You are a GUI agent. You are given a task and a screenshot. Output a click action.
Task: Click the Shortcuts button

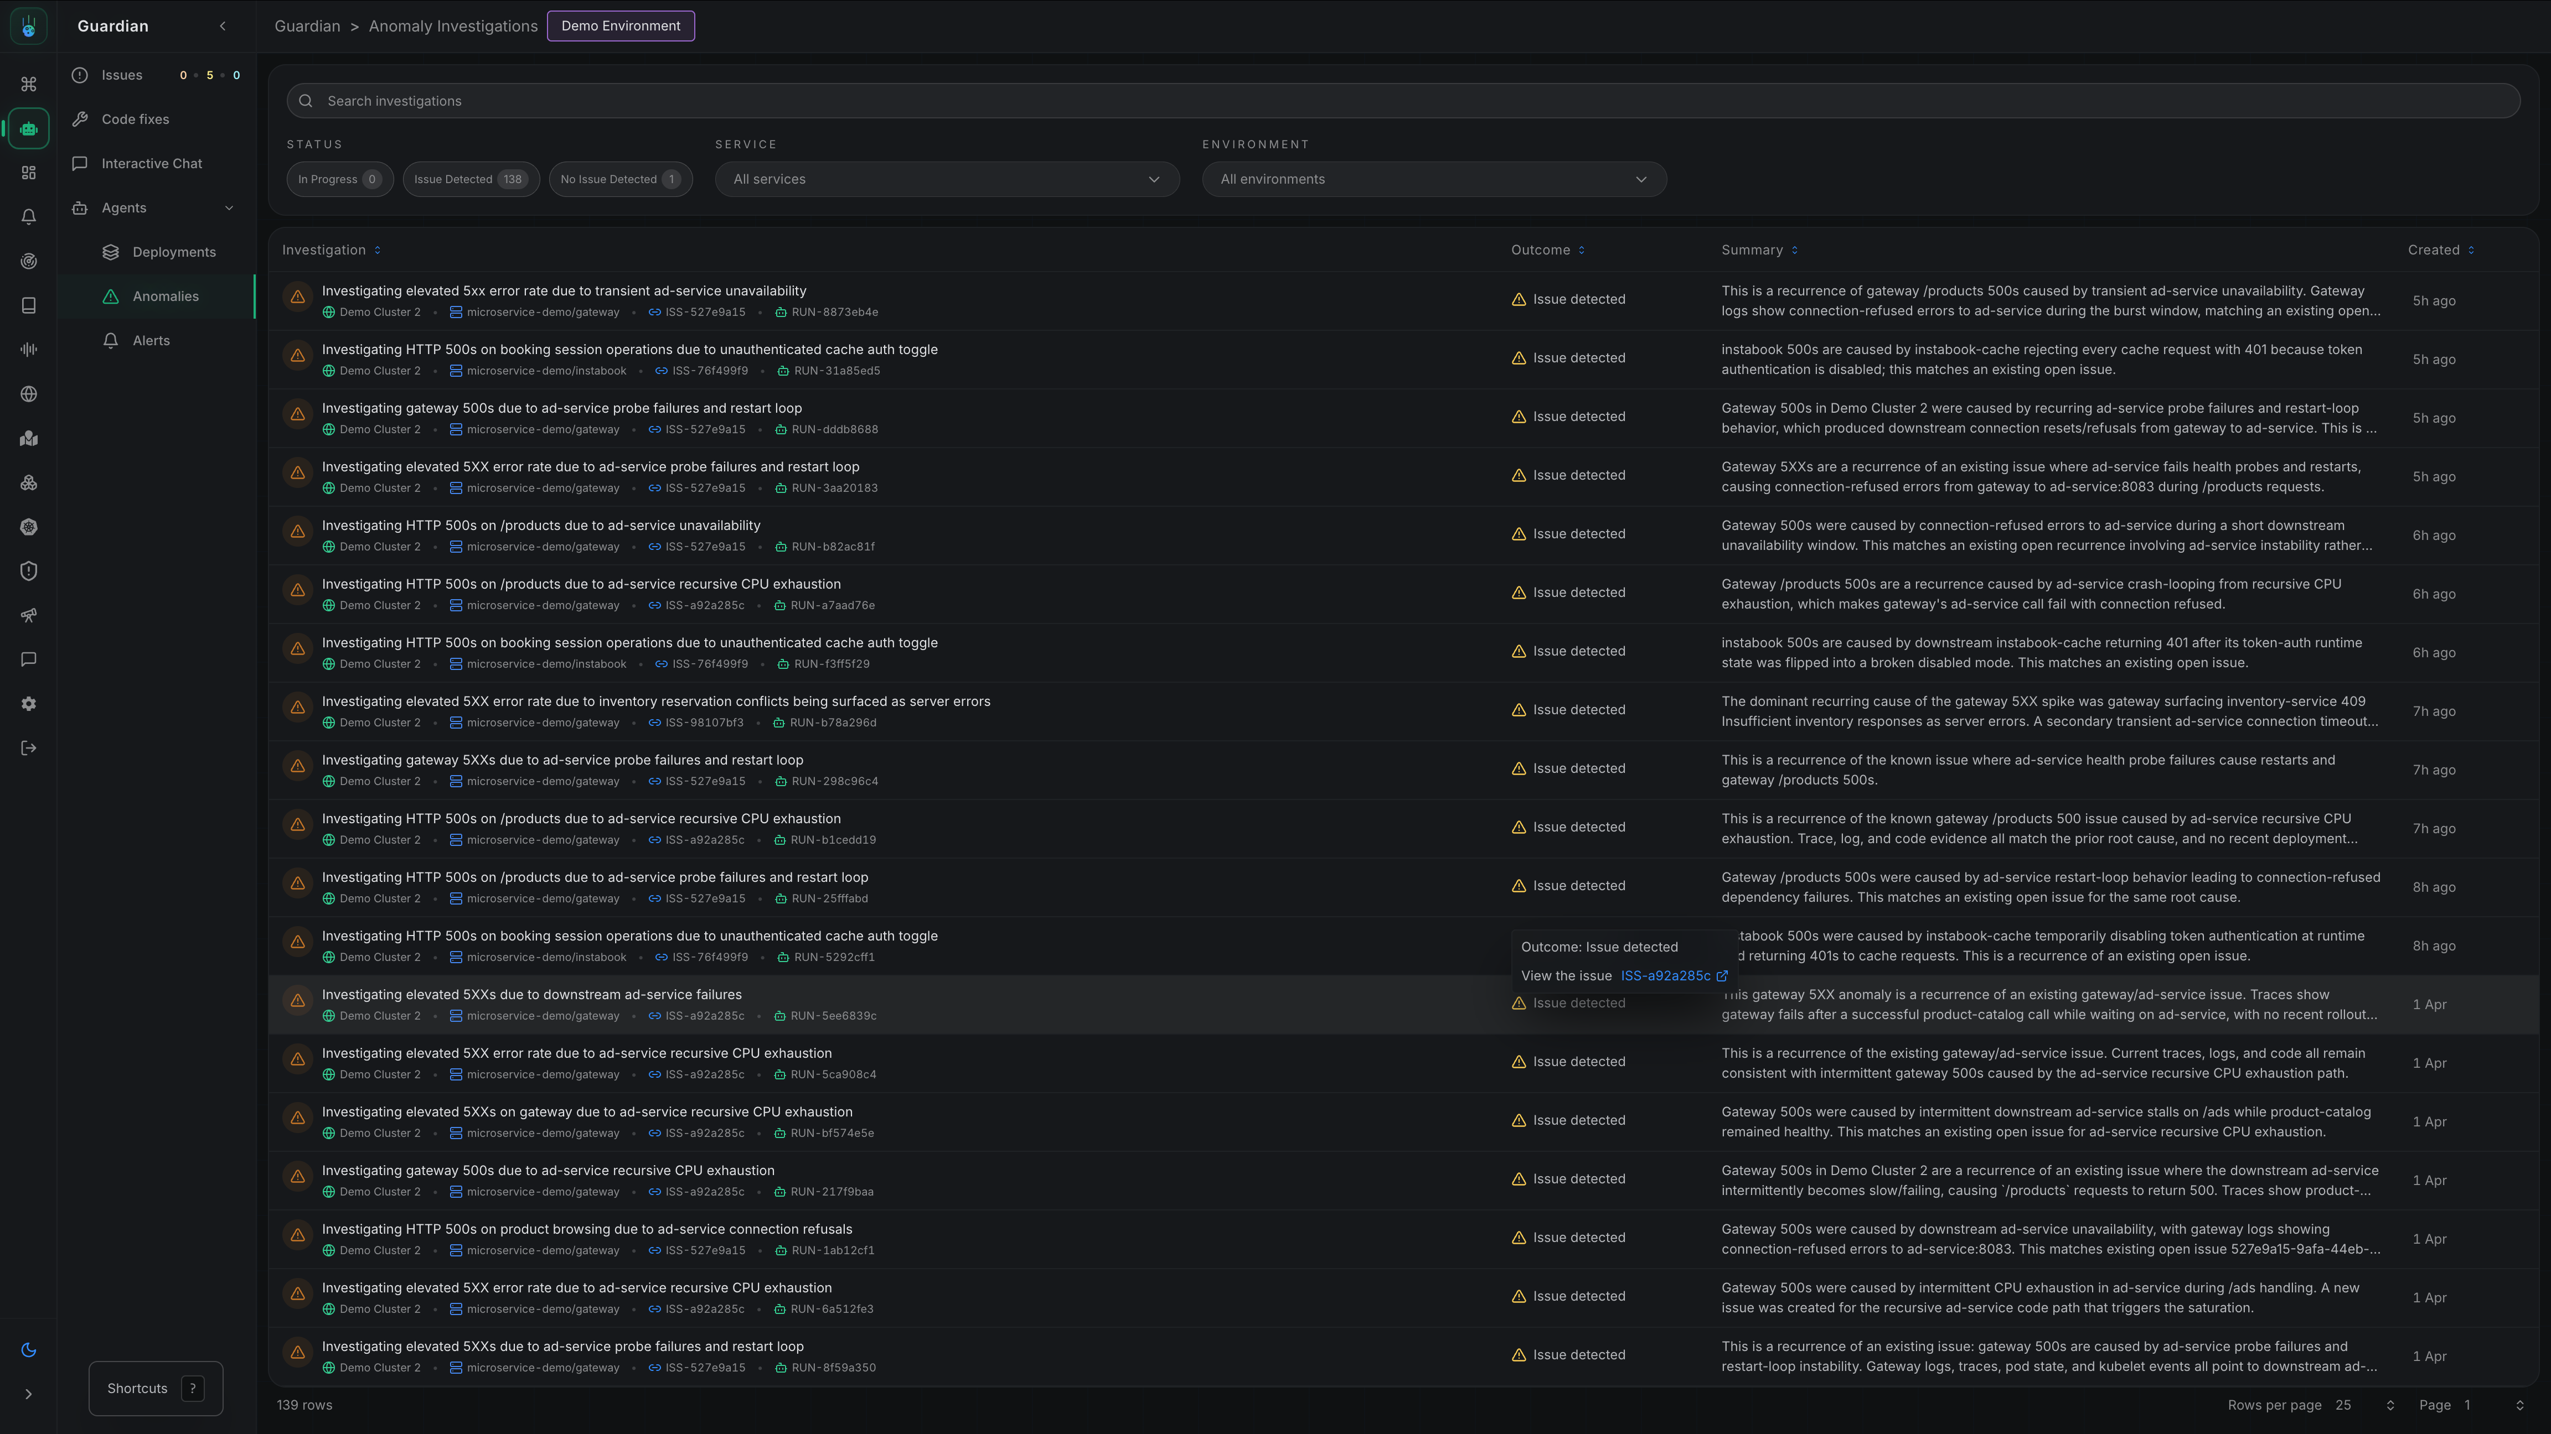156,1389
